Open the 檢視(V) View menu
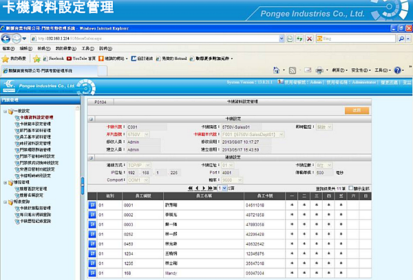Image resolution: width=413 pixels, height=280 pixels. 44,49
